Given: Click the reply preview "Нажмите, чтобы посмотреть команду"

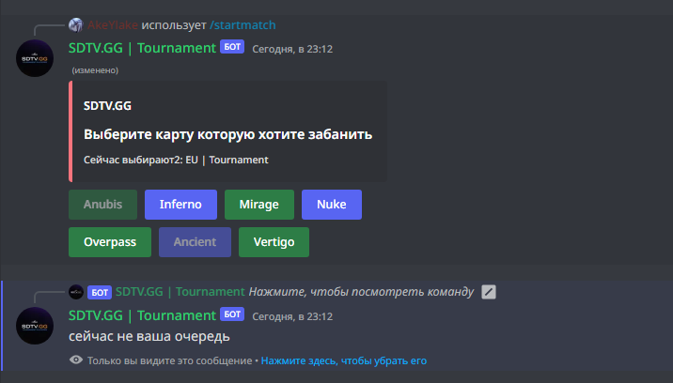Looking at the screenshot, I should click(x=361, y=292).
